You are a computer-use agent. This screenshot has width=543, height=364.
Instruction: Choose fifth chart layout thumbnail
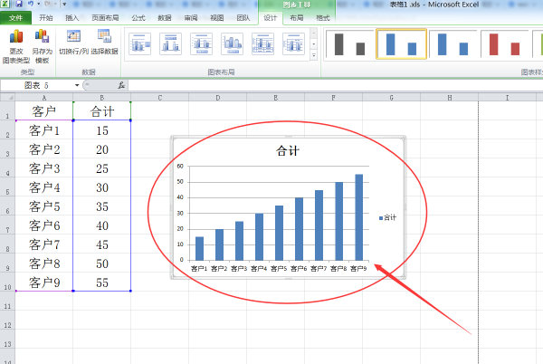click(x=262, y=44)
